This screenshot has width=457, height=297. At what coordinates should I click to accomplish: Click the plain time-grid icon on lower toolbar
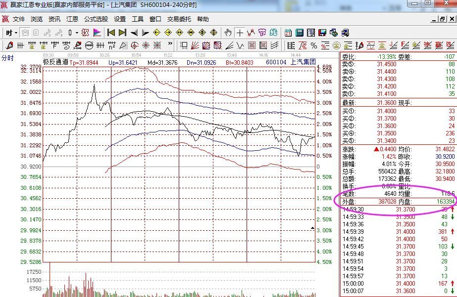(20, 45)
